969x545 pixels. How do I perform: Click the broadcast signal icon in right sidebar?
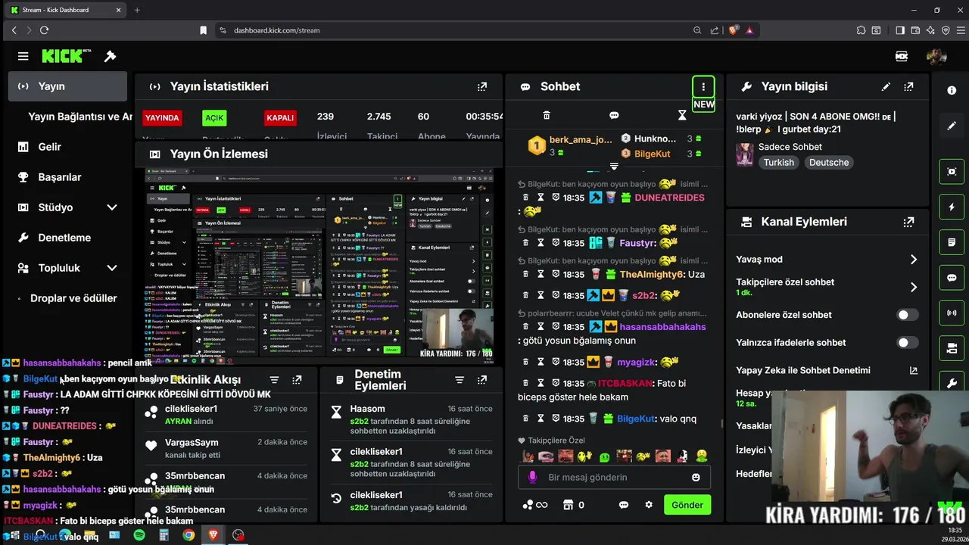952,313
